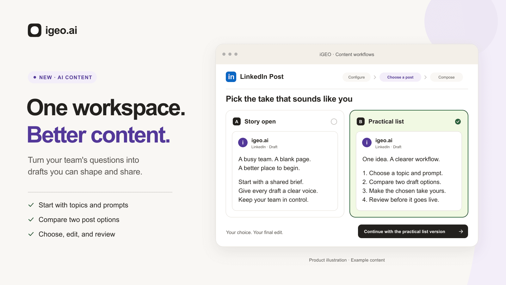Open the Story open draft preview

pyautogui.click(x=285, y=171)
